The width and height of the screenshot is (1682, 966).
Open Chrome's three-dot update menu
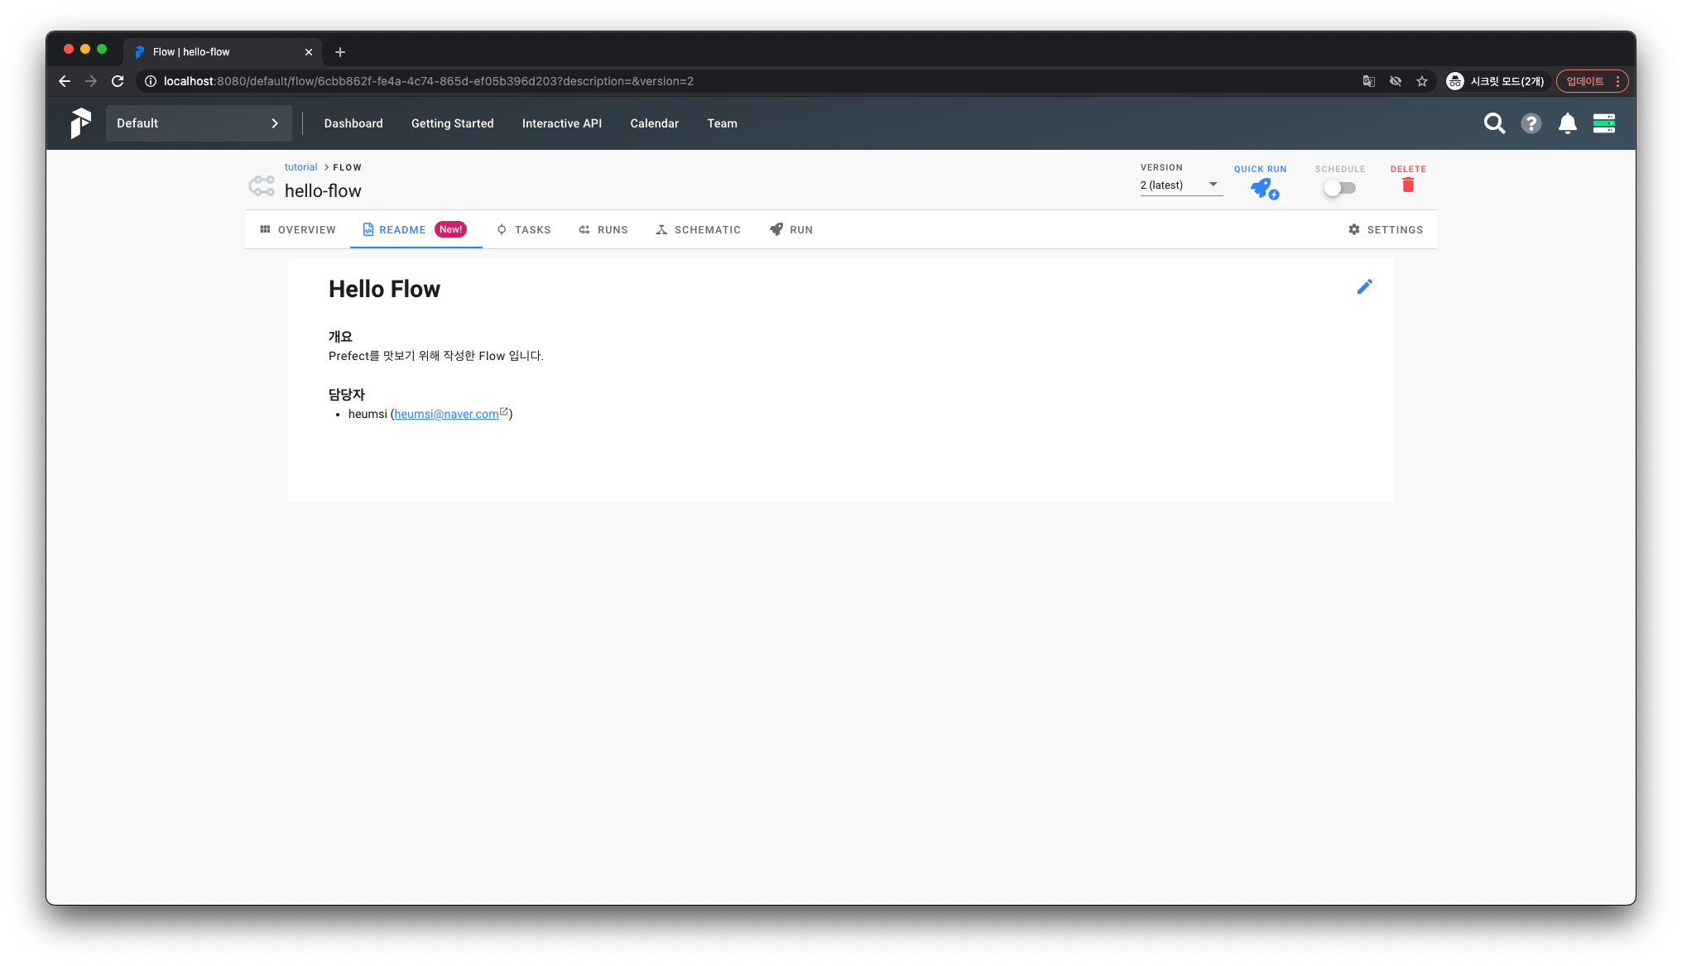pos(1617,81)
